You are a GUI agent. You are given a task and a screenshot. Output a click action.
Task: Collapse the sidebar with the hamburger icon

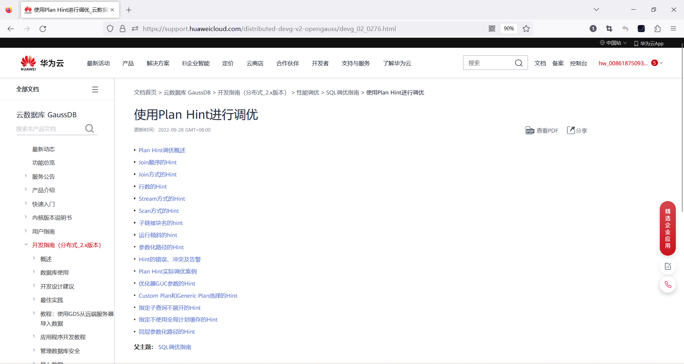point(95,89)
